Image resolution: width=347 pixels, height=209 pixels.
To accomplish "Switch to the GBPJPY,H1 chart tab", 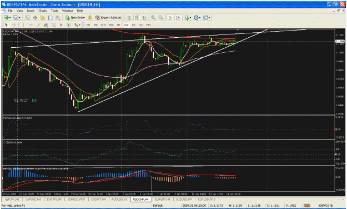I will tap(12, 199).
